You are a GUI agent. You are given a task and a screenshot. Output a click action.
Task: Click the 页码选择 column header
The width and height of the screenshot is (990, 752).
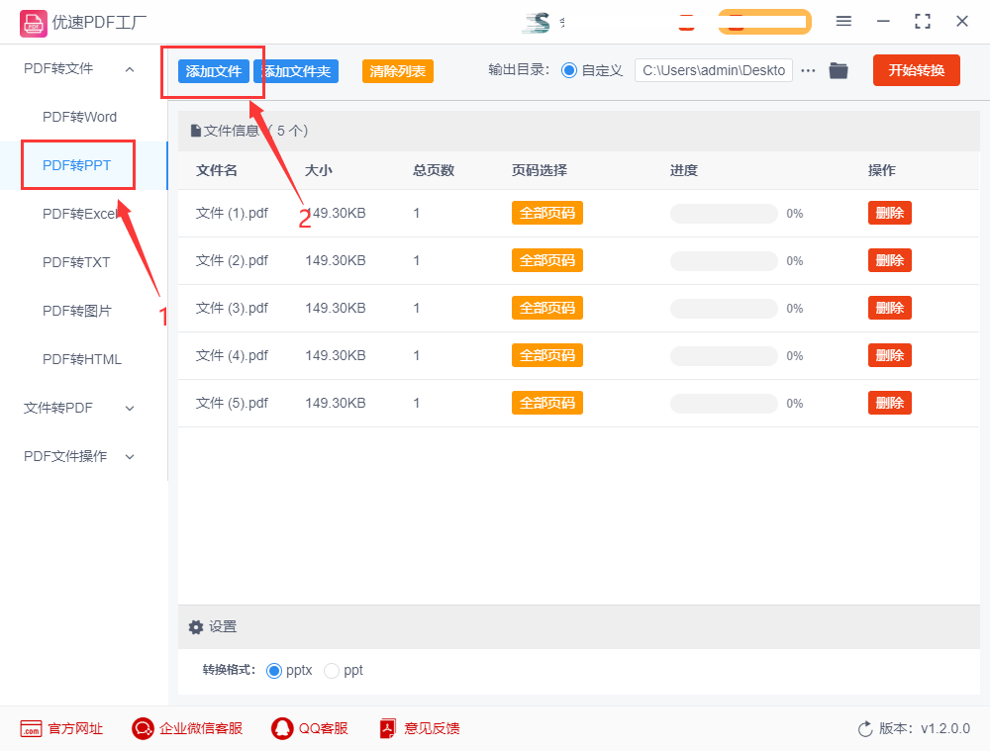coord(540,170)
